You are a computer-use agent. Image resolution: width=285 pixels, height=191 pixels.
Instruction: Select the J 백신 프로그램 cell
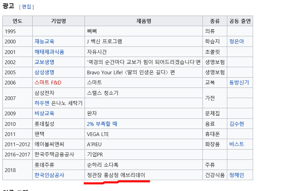coord(144,41)
